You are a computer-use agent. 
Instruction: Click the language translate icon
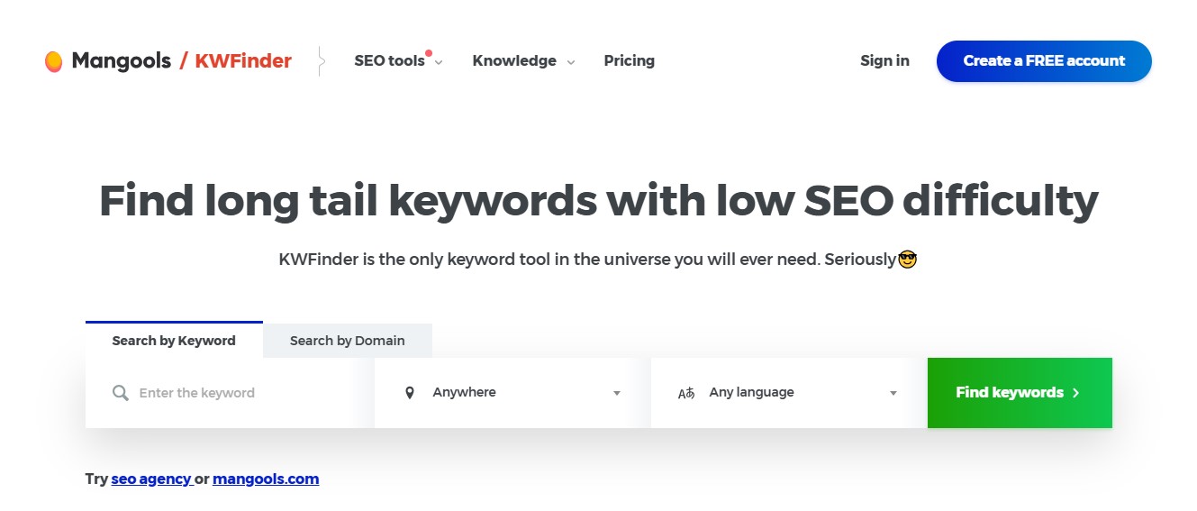[x=686, y=393]
